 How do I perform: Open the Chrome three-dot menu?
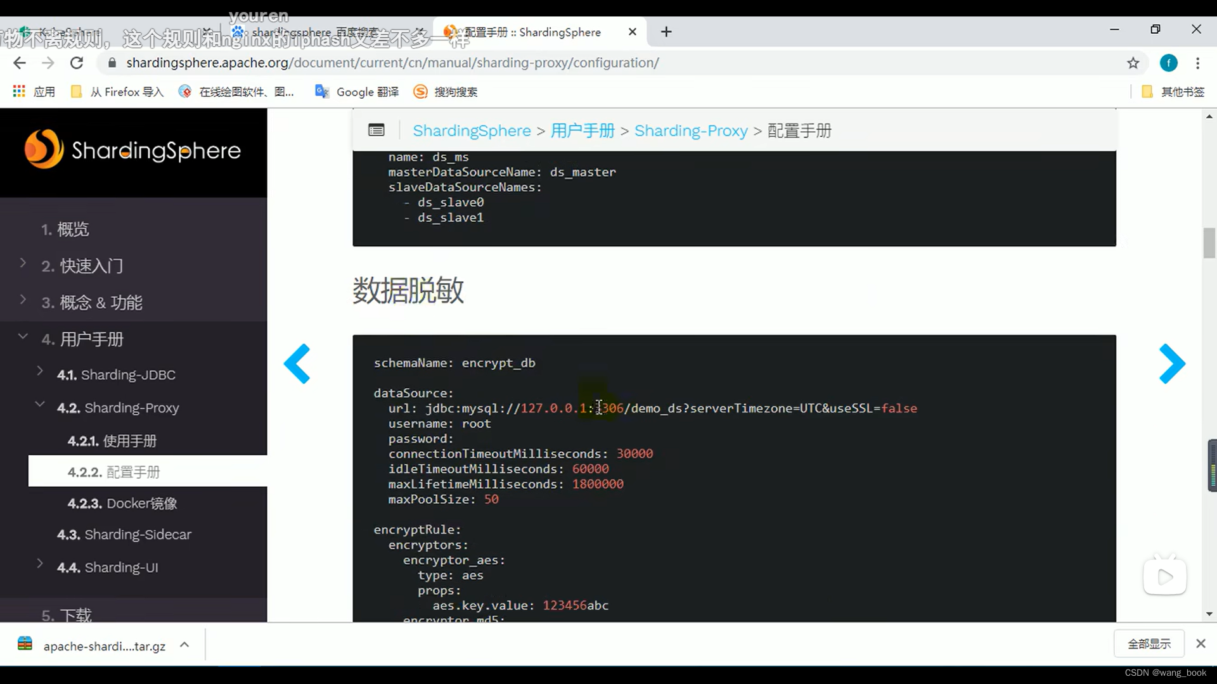[1197, 63]
